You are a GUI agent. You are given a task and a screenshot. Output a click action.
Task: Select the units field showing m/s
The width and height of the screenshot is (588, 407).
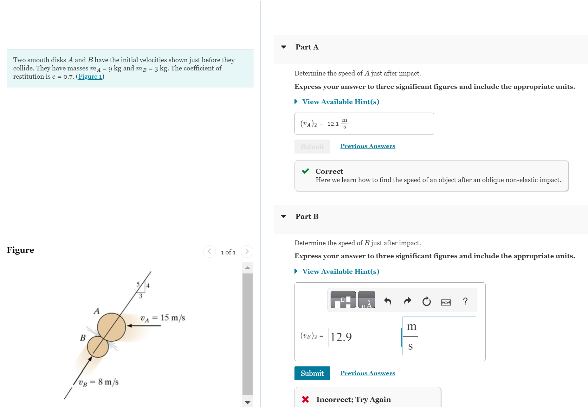(439, 336)
